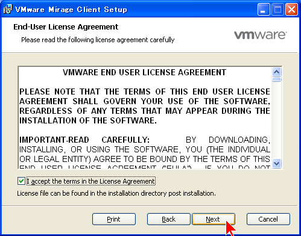301x236 pixels.
Task: Click the 'Please read the following license agreement' text
Action: (x=98, y=40)
